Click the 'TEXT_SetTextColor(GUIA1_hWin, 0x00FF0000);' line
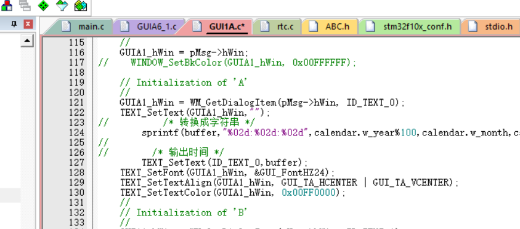520x229 pixels. [x=233, y=193]
